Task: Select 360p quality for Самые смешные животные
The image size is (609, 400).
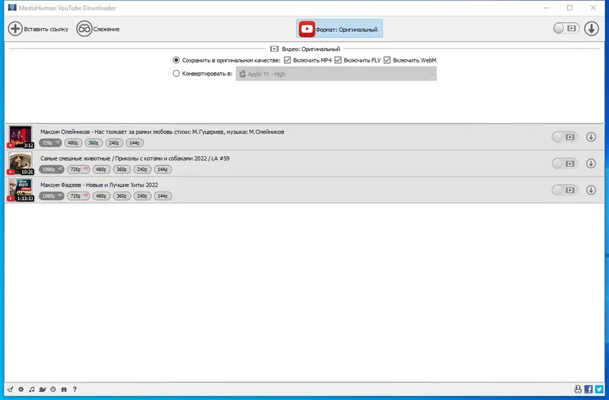Action: coord(122,169)
